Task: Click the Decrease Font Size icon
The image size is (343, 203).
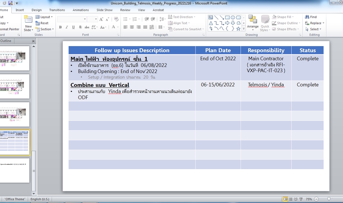Action: 107,19
